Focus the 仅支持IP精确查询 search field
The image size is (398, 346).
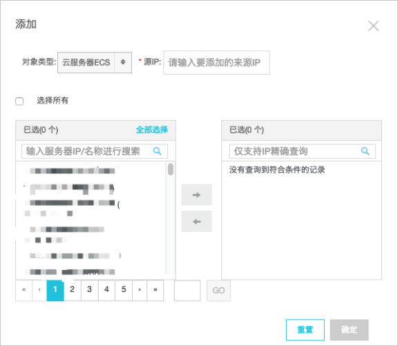[x=303, y=151]
